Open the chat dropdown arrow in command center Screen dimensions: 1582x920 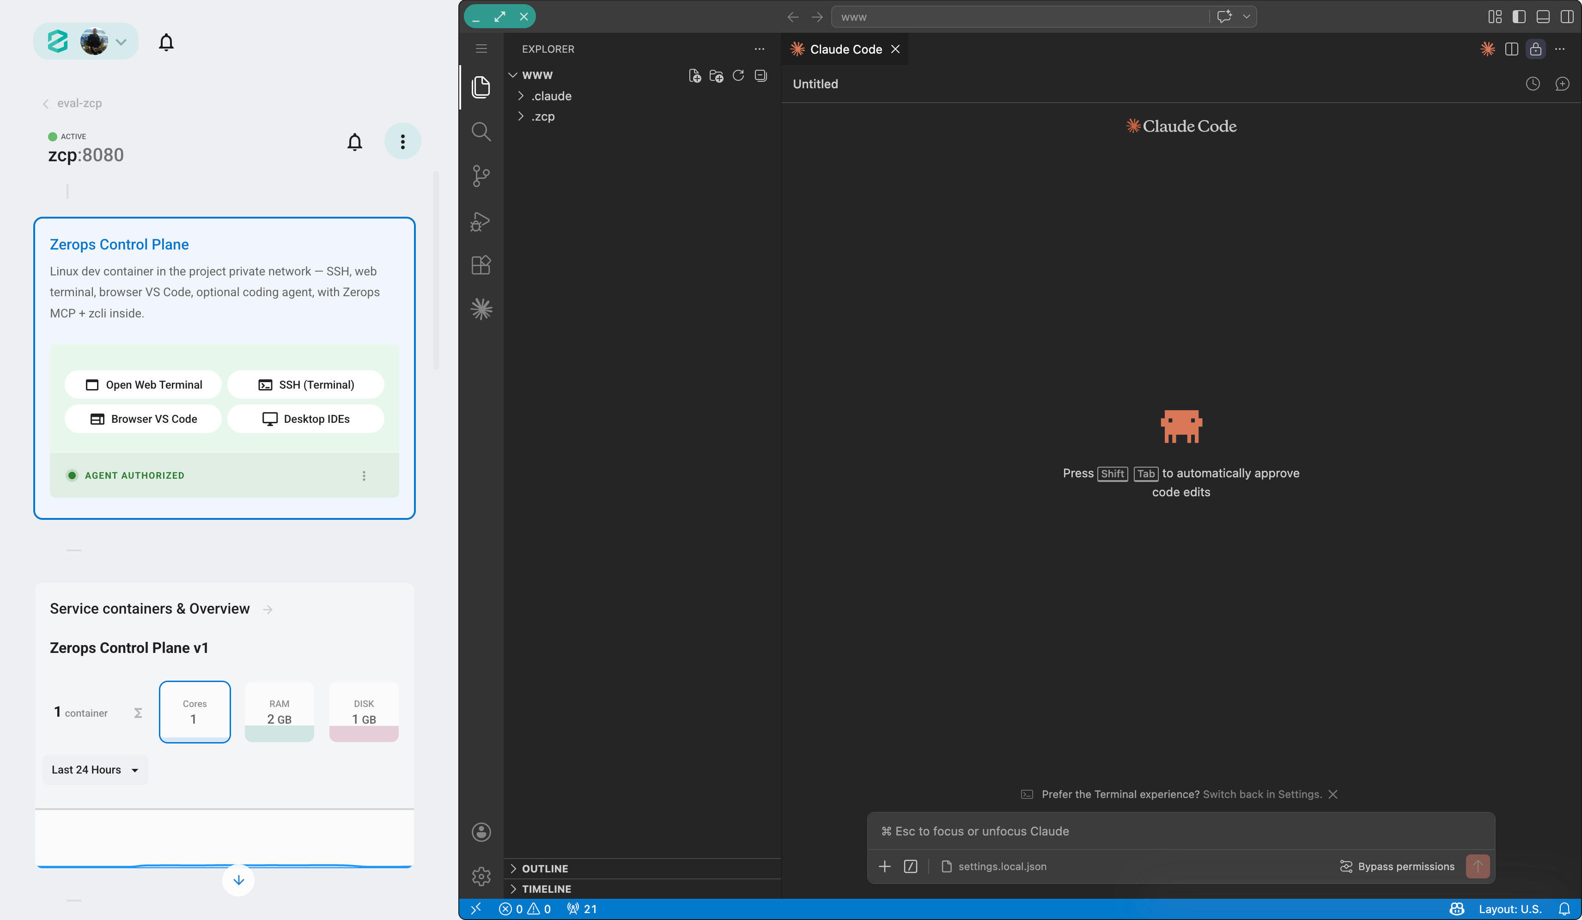point(1246,17)
